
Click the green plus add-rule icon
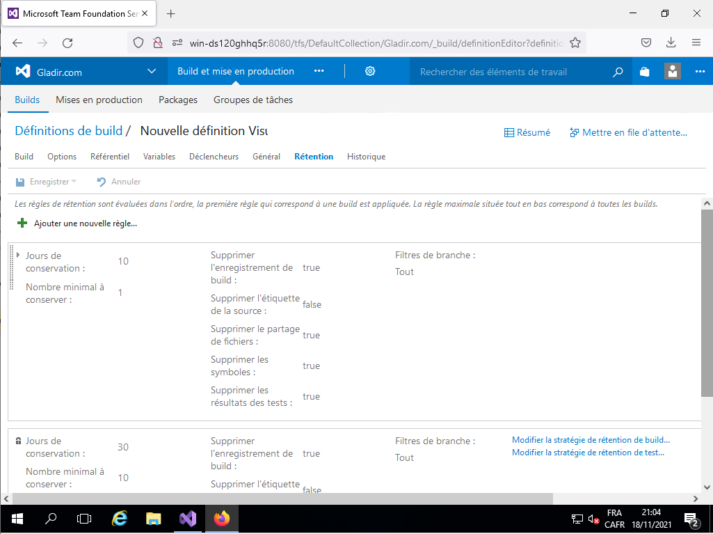point(22,223)
